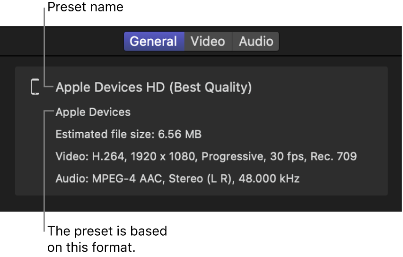Click the iPhone device icon
Image resolution: width=403 pixels, height=257 pixels.
click(x=35, y=87)
